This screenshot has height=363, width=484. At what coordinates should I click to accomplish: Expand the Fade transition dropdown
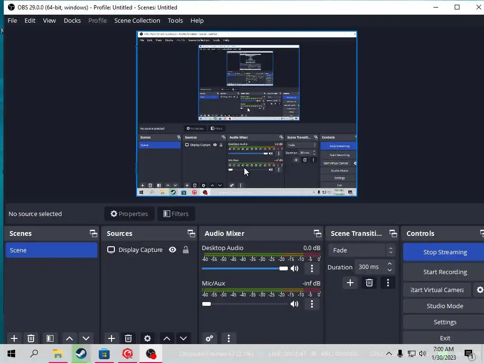click(362, 251)
